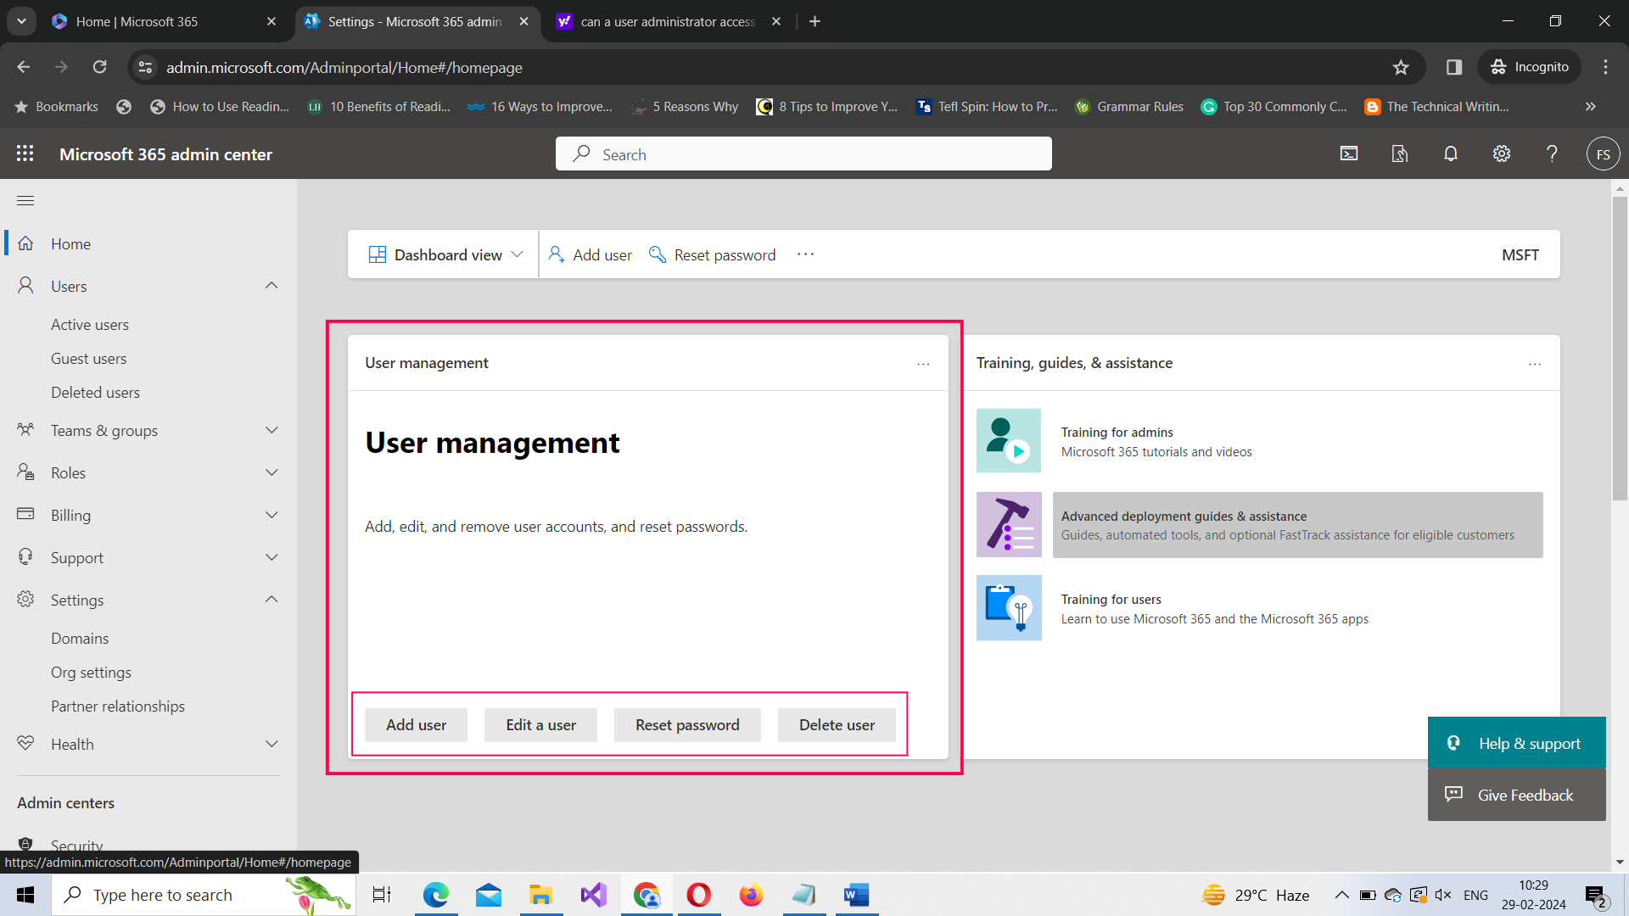Select Roles in the left navigation
1629x916 pixels.
[x=68, y=472]
